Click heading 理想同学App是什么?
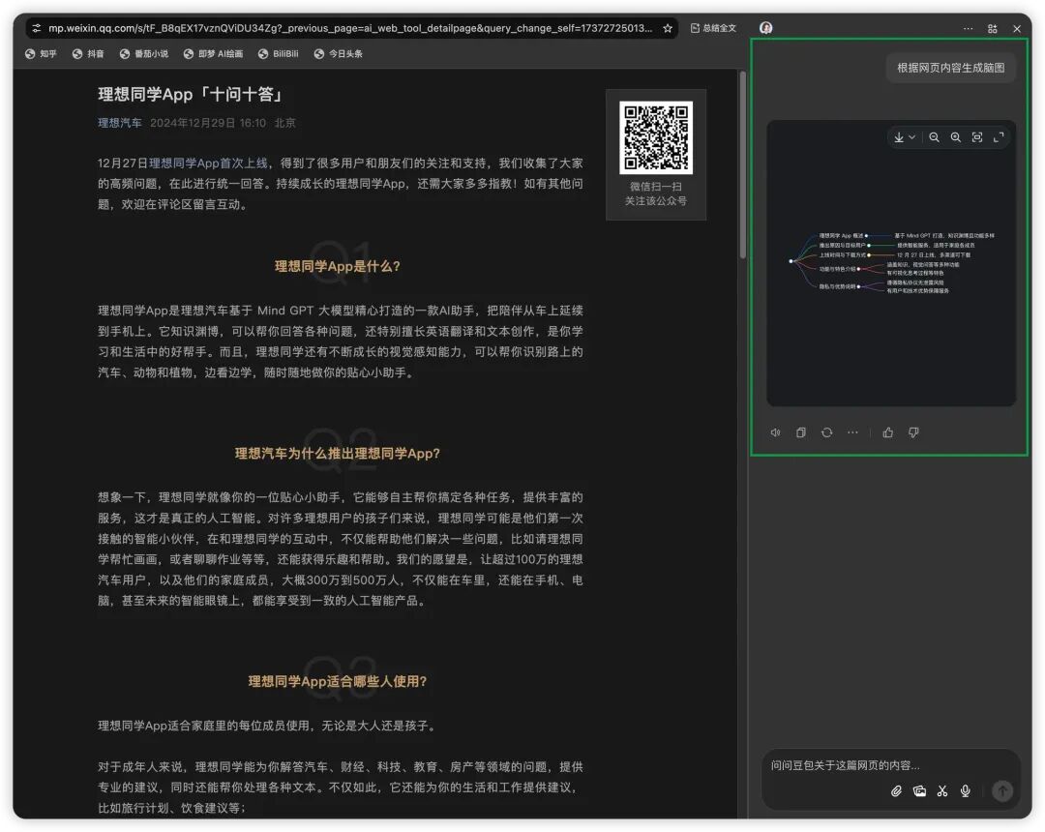 338,266
